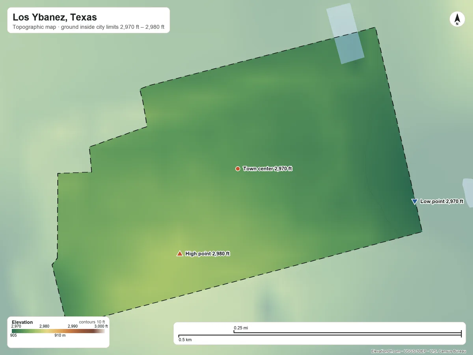473x355 pixels.
Task: Click the blue Low point triangle marker
Action: pos(415,202)
